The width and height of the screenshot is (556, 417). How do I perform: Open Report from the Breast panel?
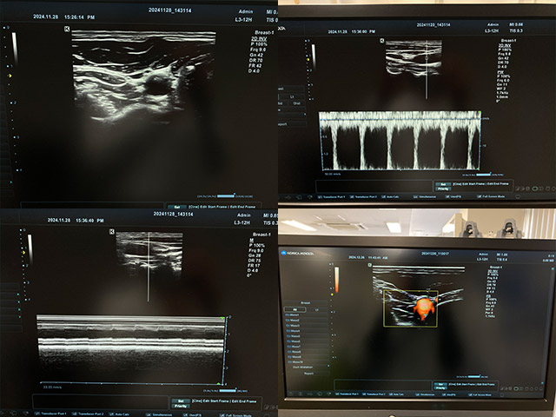(x=309, y=374)
